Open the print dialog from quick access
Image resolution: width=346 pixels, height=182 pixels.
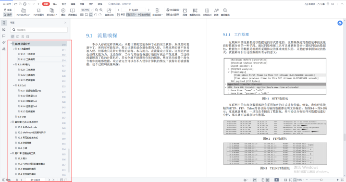[25, 4]
